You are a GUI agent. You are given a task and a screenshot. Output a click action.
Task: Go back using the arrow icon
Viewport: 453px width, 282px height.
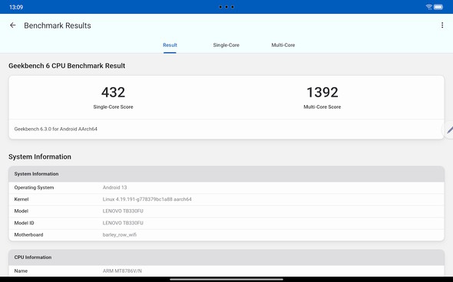[x=13, y=25]
